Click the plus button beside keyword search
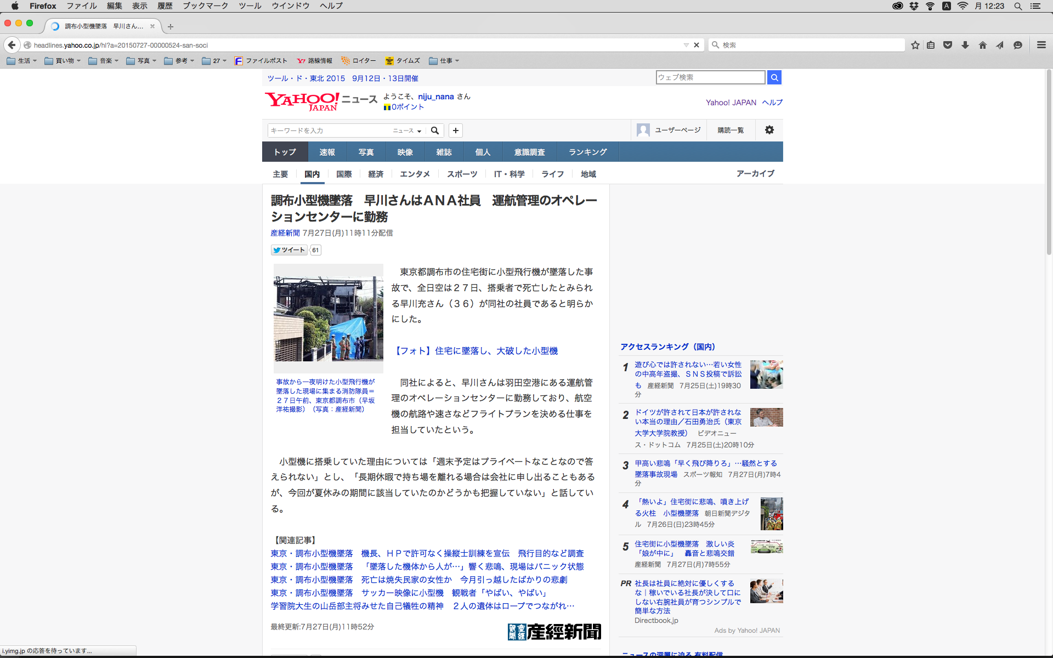The image size is (1053, 658). 456,131
